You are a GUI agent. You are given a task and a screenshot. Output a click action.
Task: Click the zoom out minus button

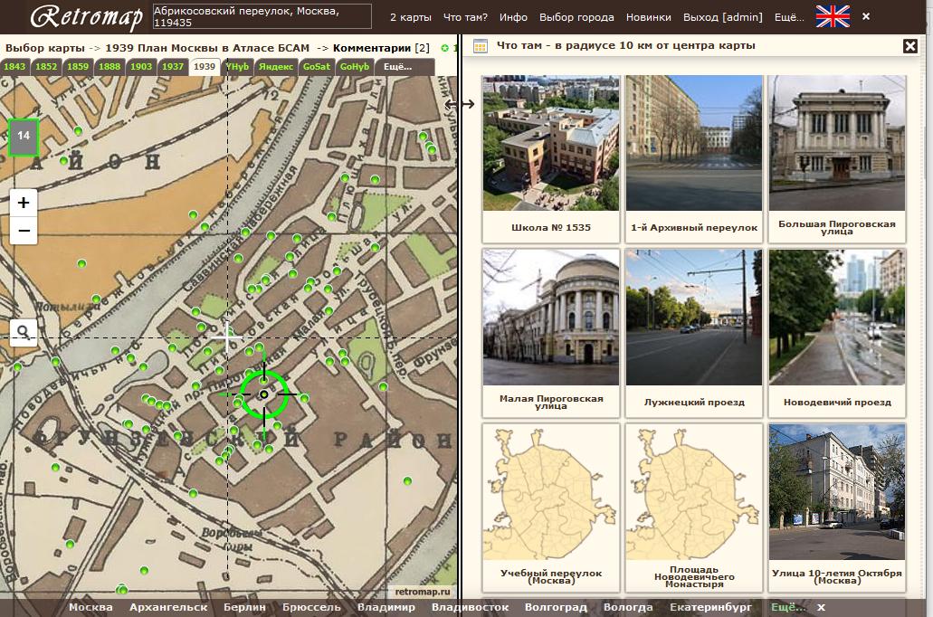[24, 231]
